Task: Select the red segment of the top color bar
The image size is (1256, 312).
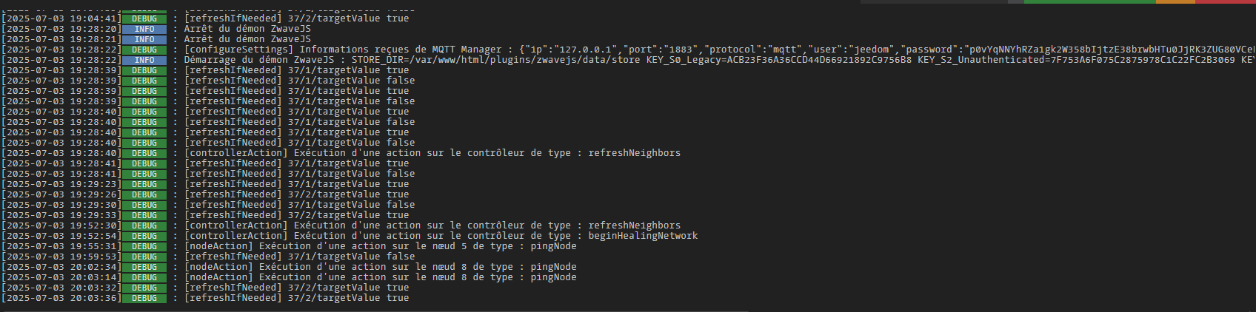Action: 1226,1
